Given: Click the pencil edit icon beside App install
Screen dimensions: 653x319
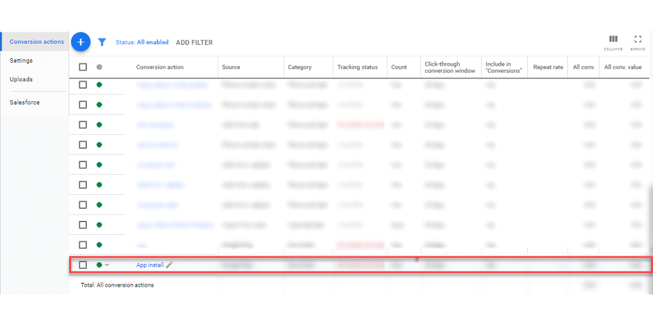Looking at the screenshot, I should pyautogui.click(x=169, y=265).
